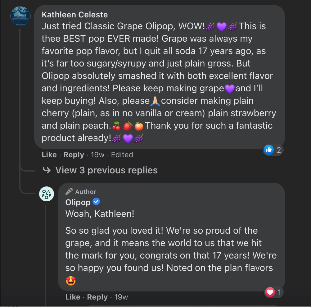Like Kathleen Celeste's grape Olipop comment
The height and width of the screenshot is (307, 311).
click(x=49, y=155)
